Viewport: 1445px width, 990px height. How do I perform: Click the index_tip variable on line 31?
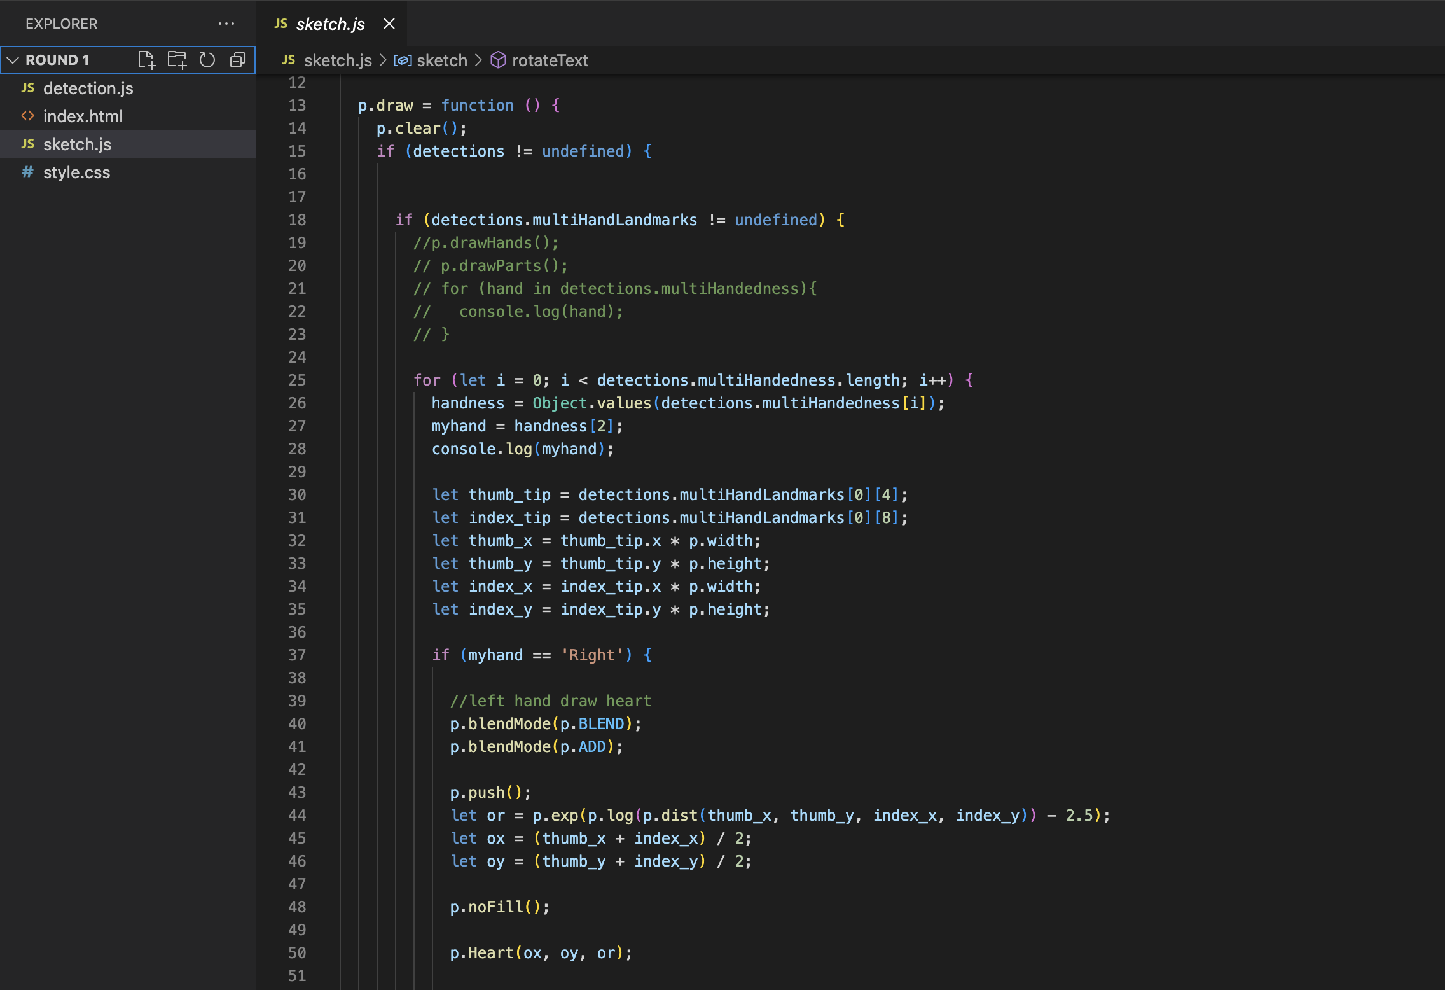tap(509, 518)
